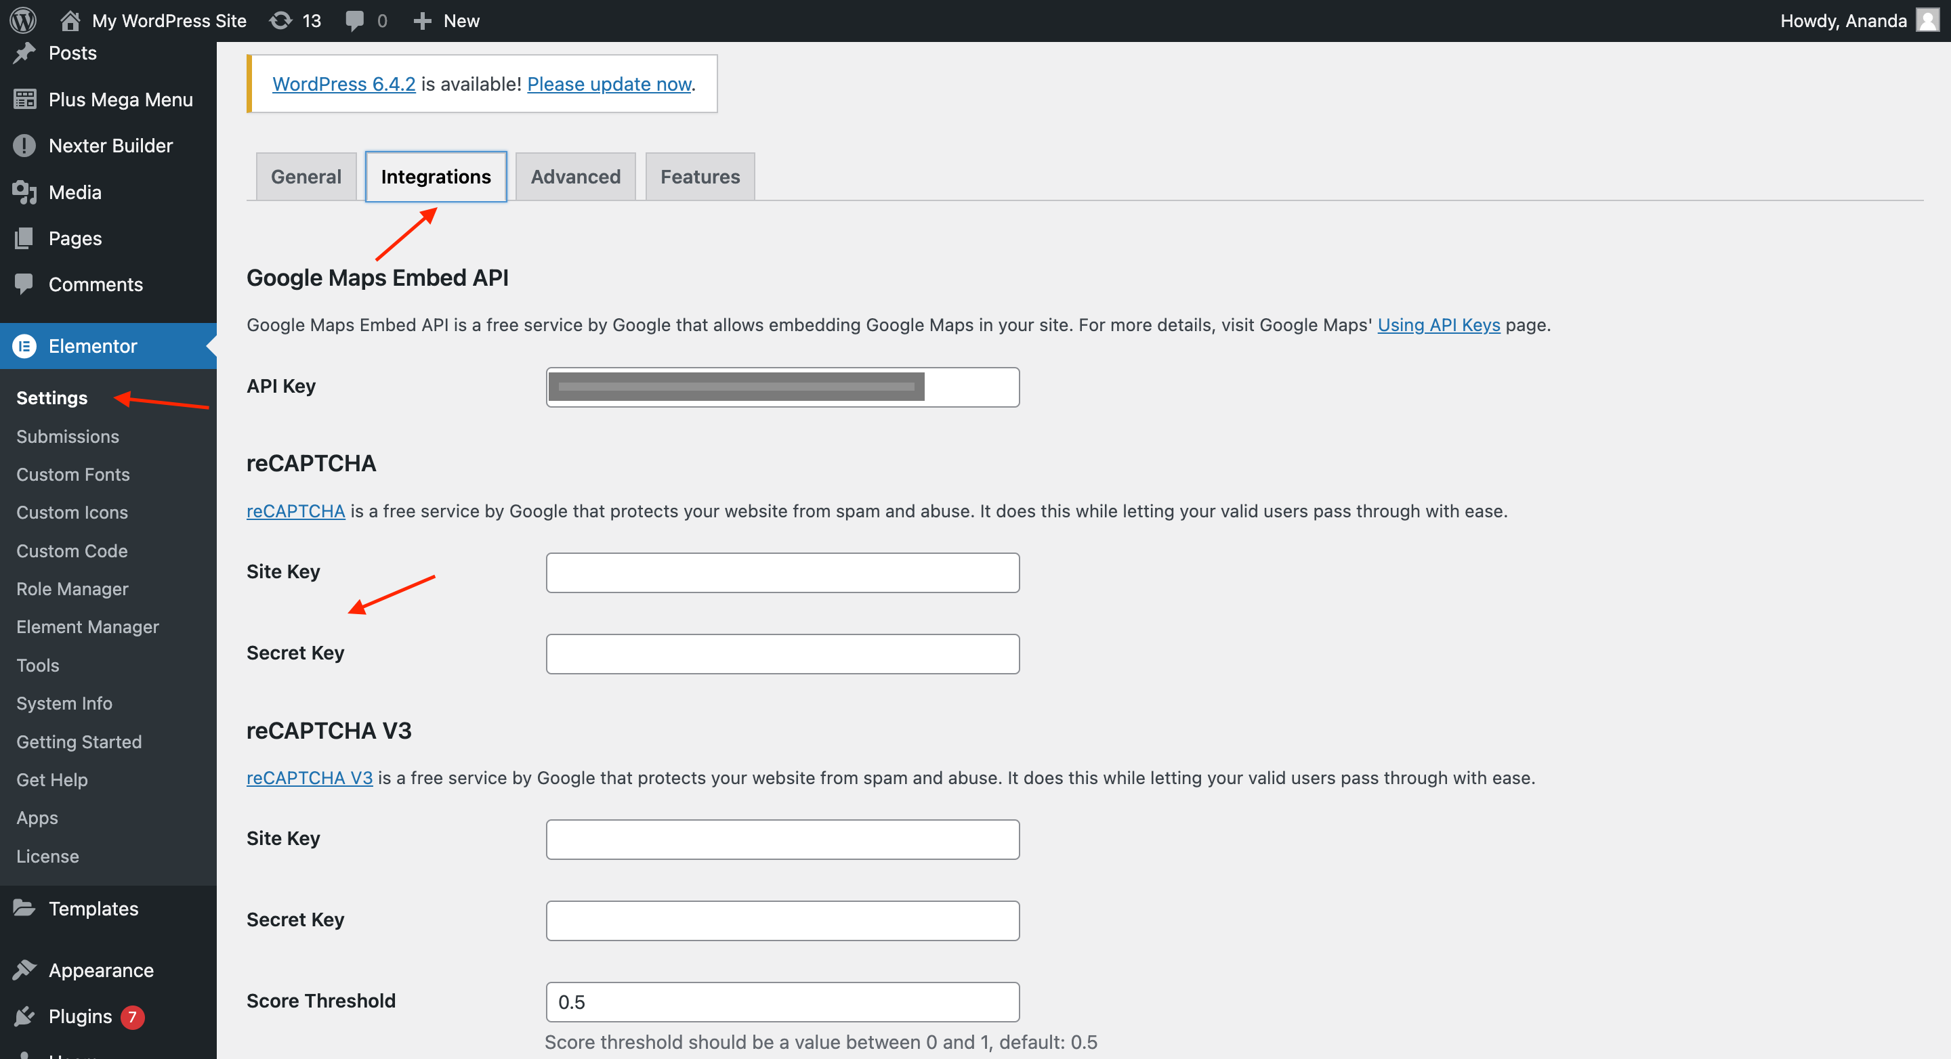Expand Nexter Builder menu
The height and width of the screenshot is (1059, 1951).
point(110,145)
